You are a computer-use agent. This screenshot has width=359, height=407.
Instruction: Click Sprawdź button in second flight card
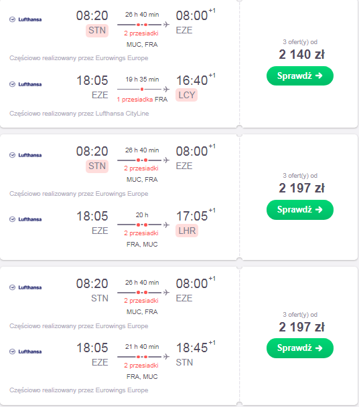[299, 210]
